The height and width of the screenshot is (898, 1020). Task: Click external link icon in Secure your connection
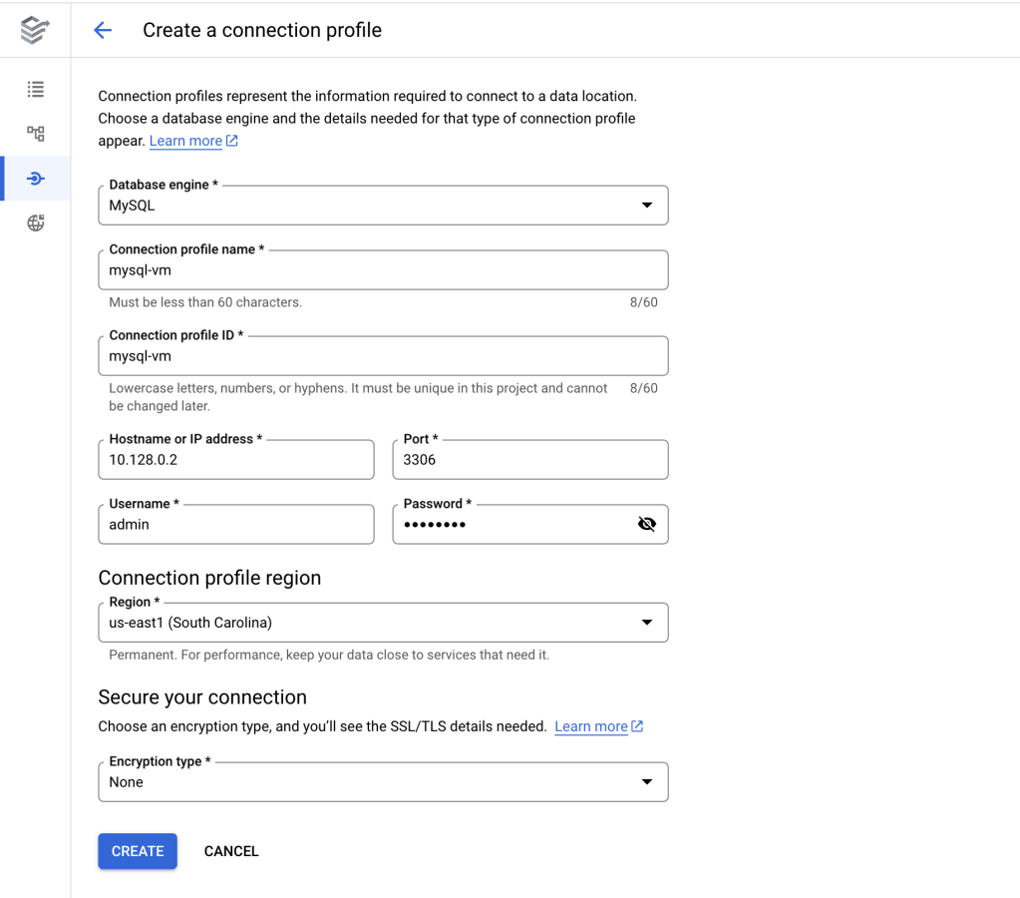pyautogui.click(x=638, y=726)
